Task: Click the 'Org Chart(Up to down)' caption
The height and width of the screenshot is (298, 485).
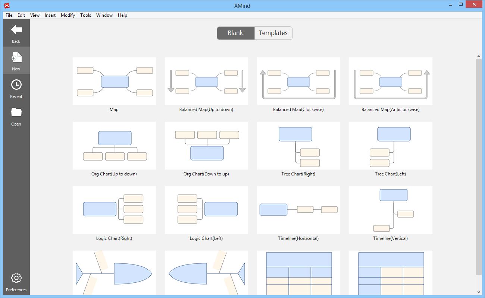Action: (114, 174)
